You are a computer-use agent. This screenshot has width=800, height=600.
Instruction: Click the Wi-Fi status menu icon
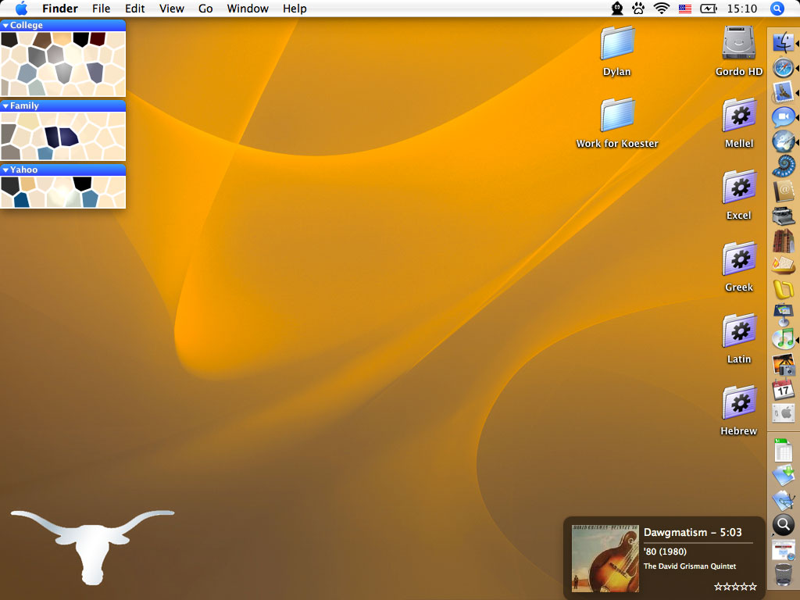point(662,9)
